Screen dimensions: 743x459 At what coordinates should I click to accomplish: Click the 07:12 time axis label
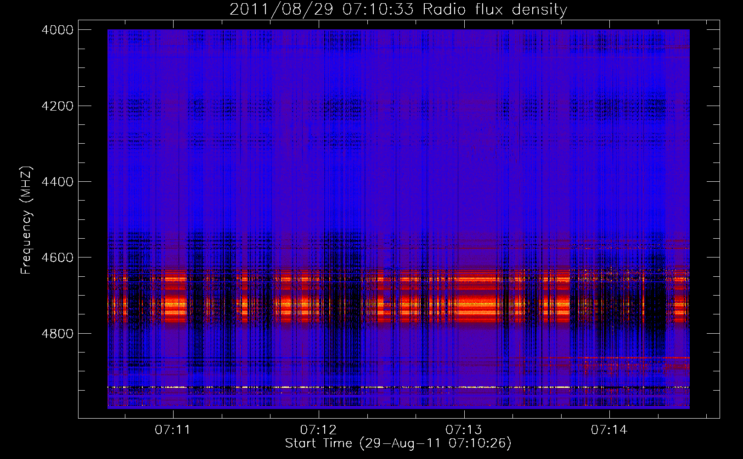[318, 430]
